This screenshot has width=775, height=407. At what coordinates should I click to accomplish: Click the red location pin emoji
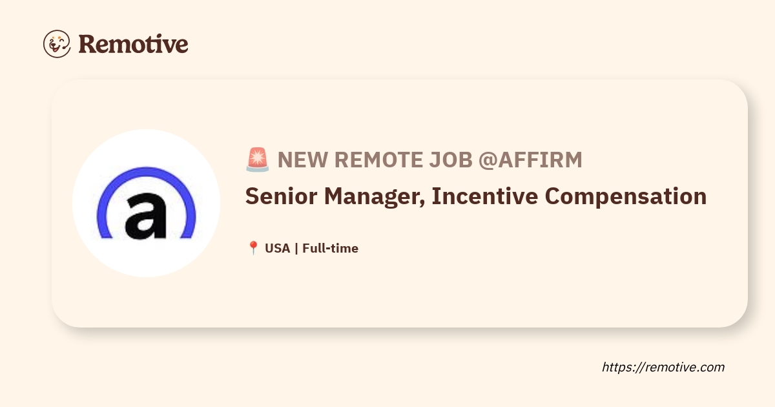(x=253, y=248)
